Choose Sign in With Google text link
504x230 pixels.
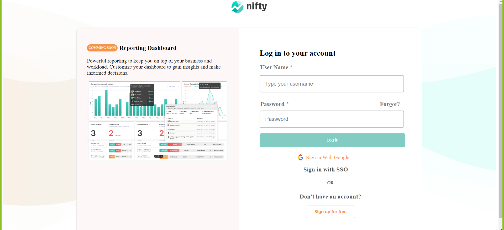328,158
